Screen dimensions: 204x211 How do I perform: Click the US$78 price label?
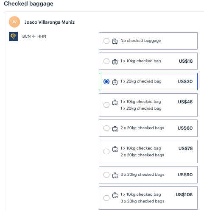coord(185,148)
